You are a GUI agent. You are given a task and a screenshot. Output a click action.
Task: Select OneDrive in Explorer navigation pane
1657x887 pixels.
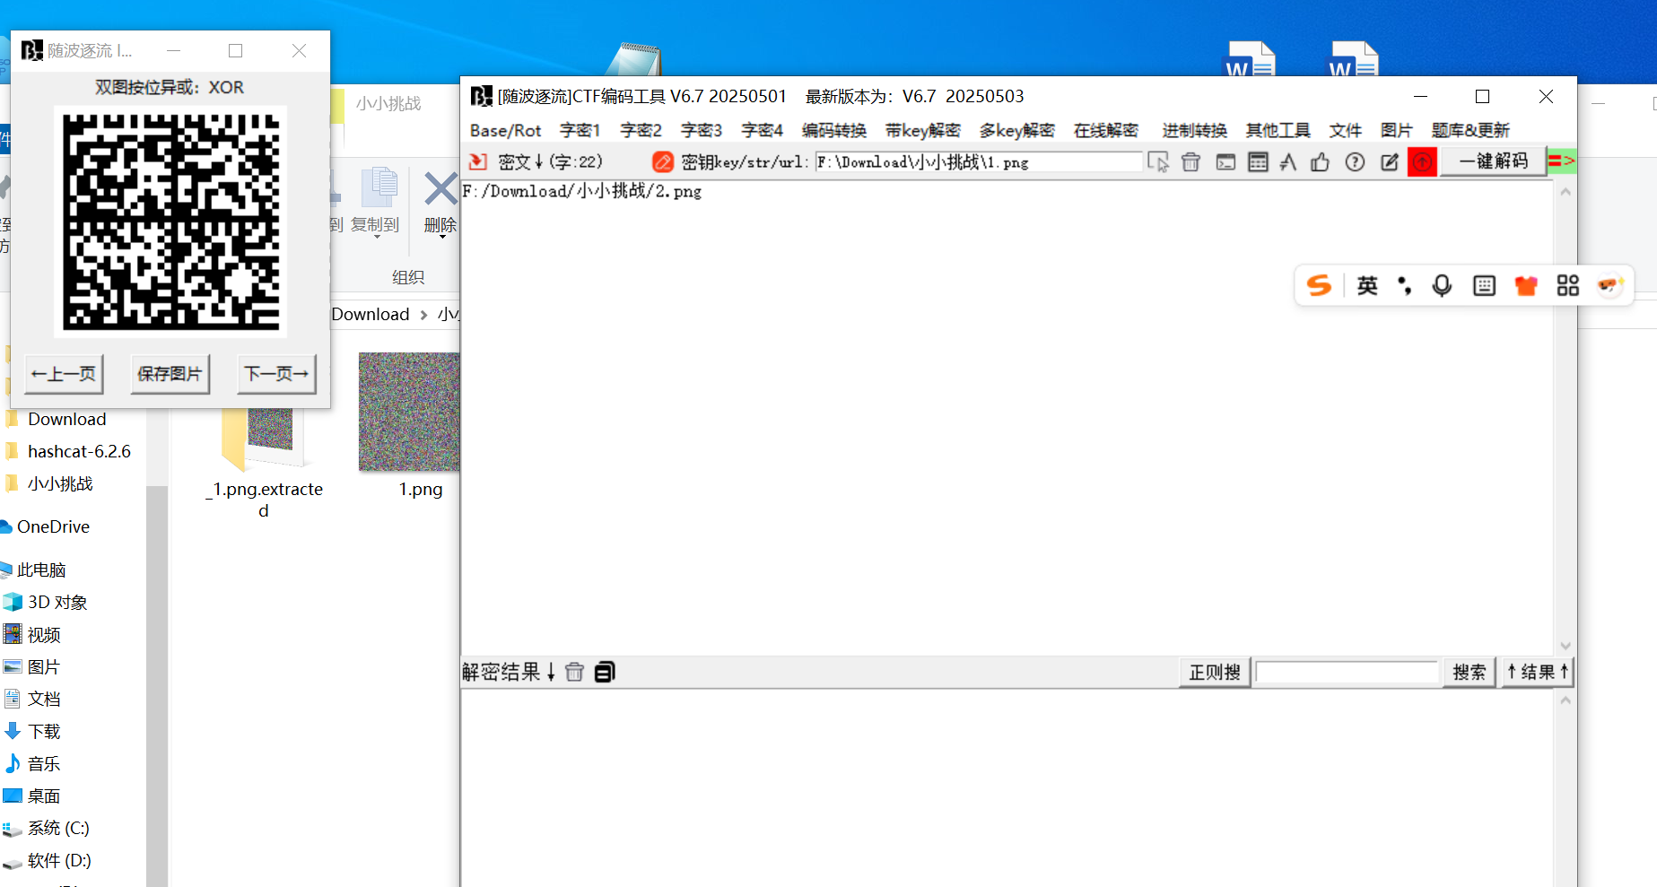pos(53,526)
